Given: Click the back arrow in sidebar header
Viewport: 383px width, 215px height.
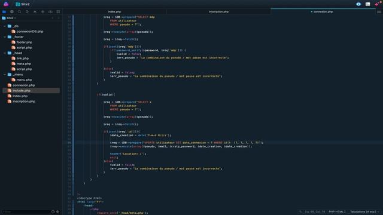Looking at the screenshot, I should [53, 18].
